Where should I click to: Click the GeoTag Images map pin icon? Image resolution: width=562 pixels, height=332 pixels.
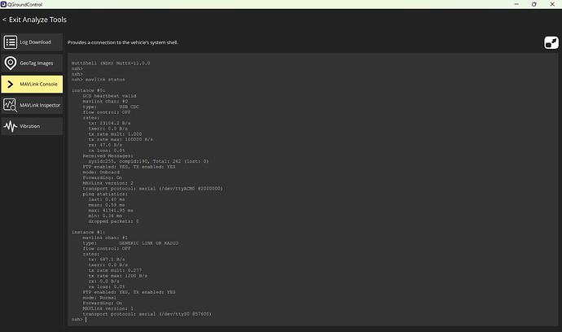(11, 63)
